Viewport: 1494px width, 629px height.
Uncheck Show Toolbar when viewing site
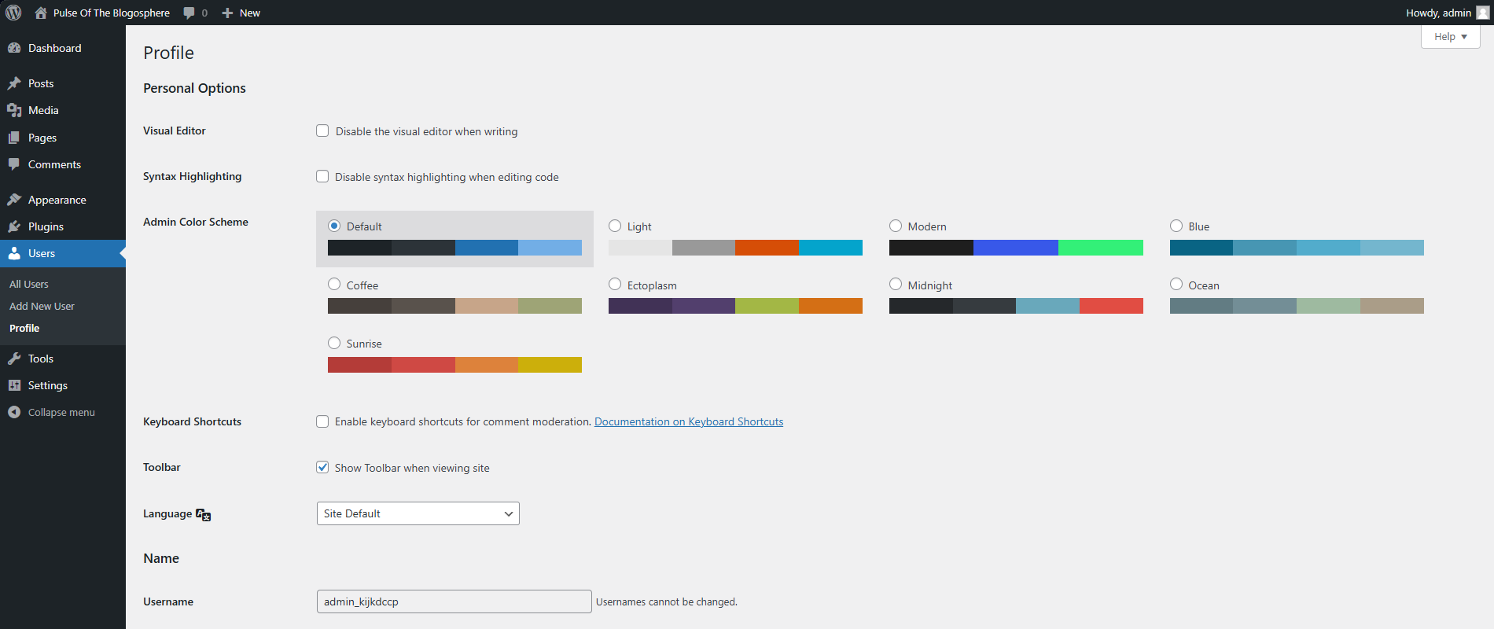click(x=322, y=467)
